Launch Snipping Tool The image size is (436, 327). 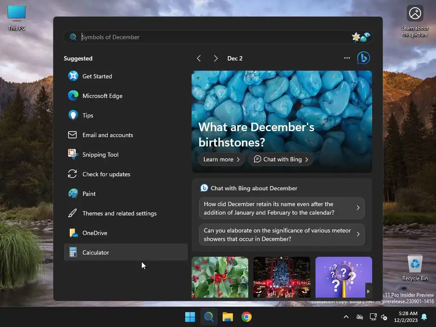[x=126, y=155]
